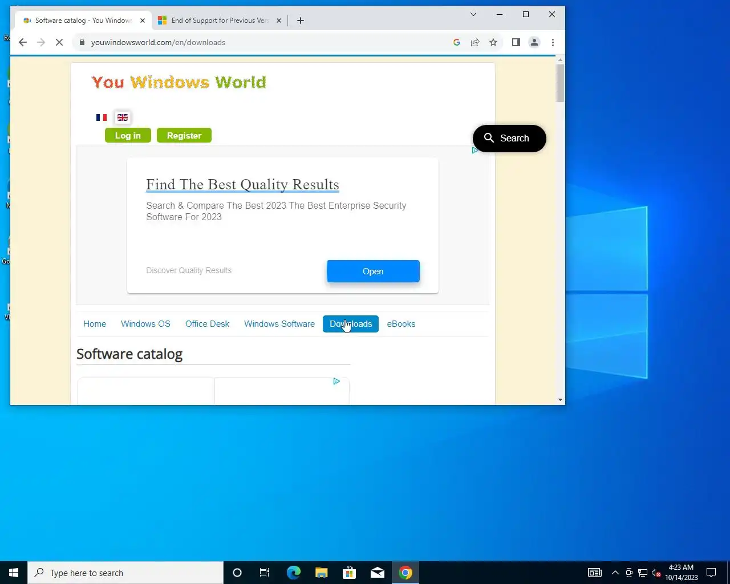730x584 pixels.
Task: Go to the Home menu item
Action: 95,324
